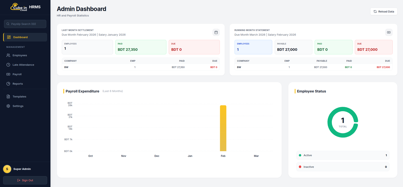Click the Super Admin avatar

tap(7, 169)
